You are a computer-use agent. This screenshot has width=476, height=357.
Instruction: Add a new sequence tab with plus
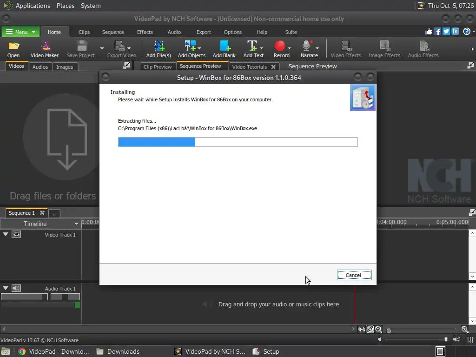(54, 214)
